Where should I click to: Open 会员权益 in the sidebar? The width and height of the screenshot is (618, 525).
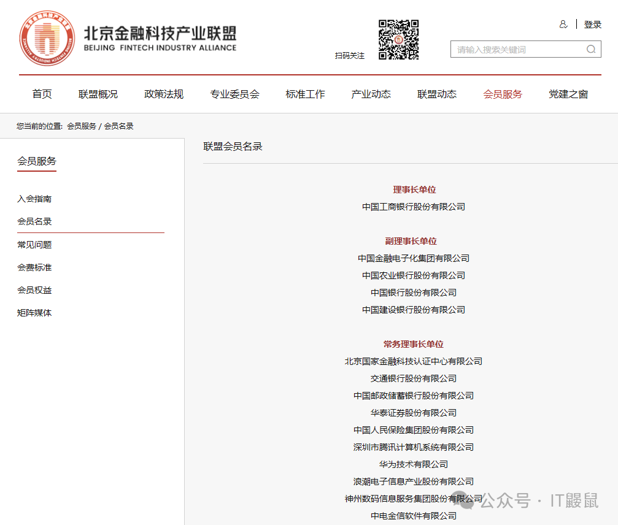pos(34,290)
